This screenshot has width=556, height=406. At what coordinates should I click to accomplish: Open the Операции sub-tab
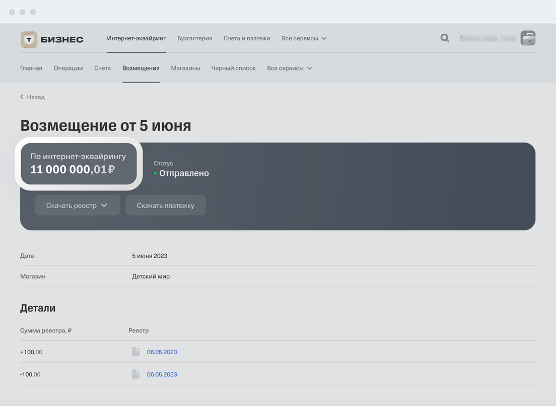(x=68, y=68)
